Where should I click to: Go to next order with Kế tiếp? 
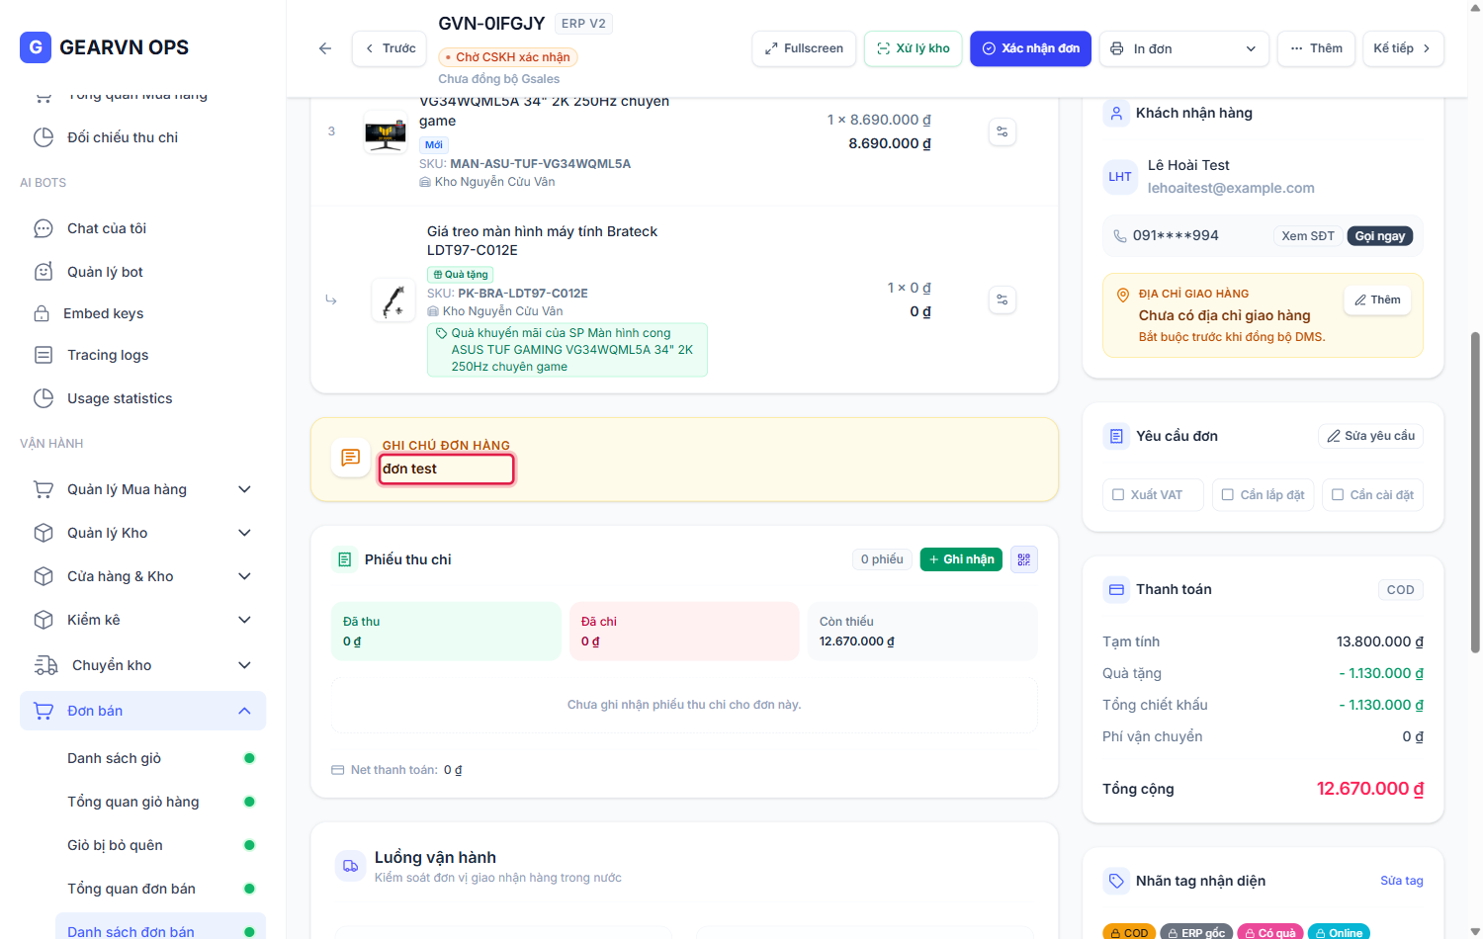[x=1403, y=48]
